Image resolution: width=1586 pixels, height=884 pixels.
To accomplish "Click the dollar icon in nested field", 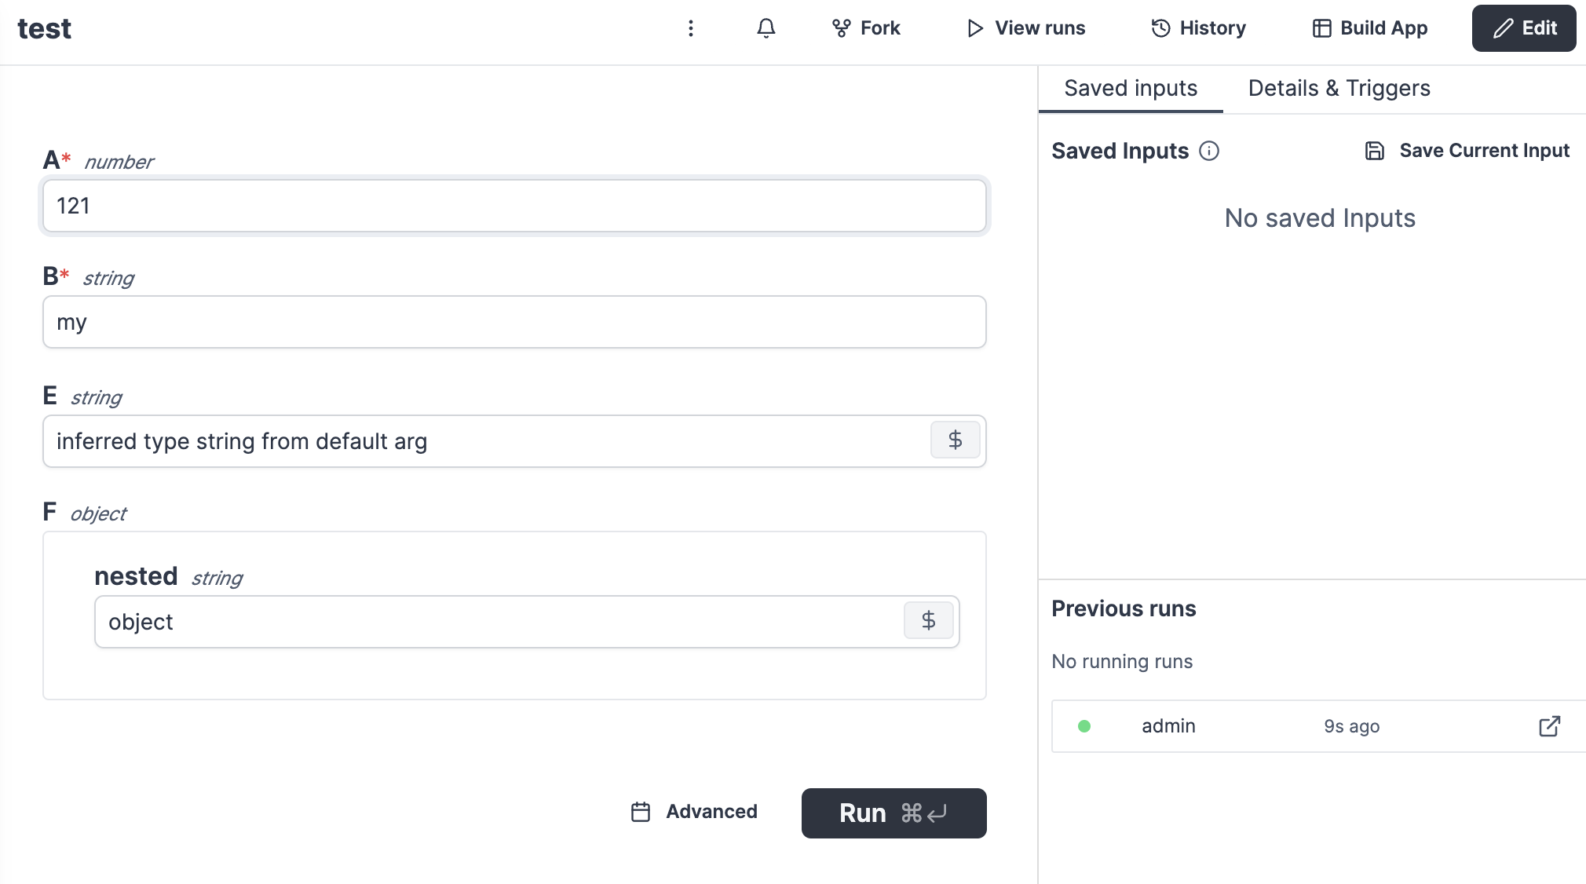I will (928, 621).
